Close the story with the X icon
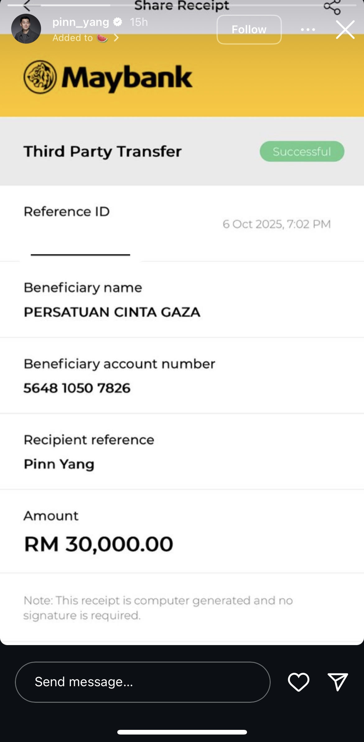Viewport: 364px width, 742px height. 345,30
